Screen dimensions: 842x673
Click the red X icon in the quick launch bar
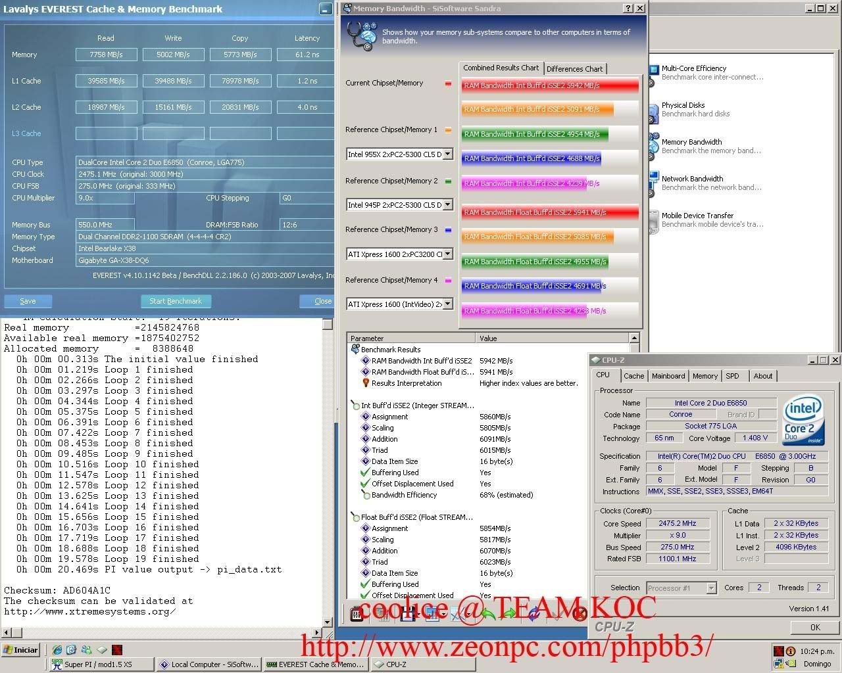(116, 649)
